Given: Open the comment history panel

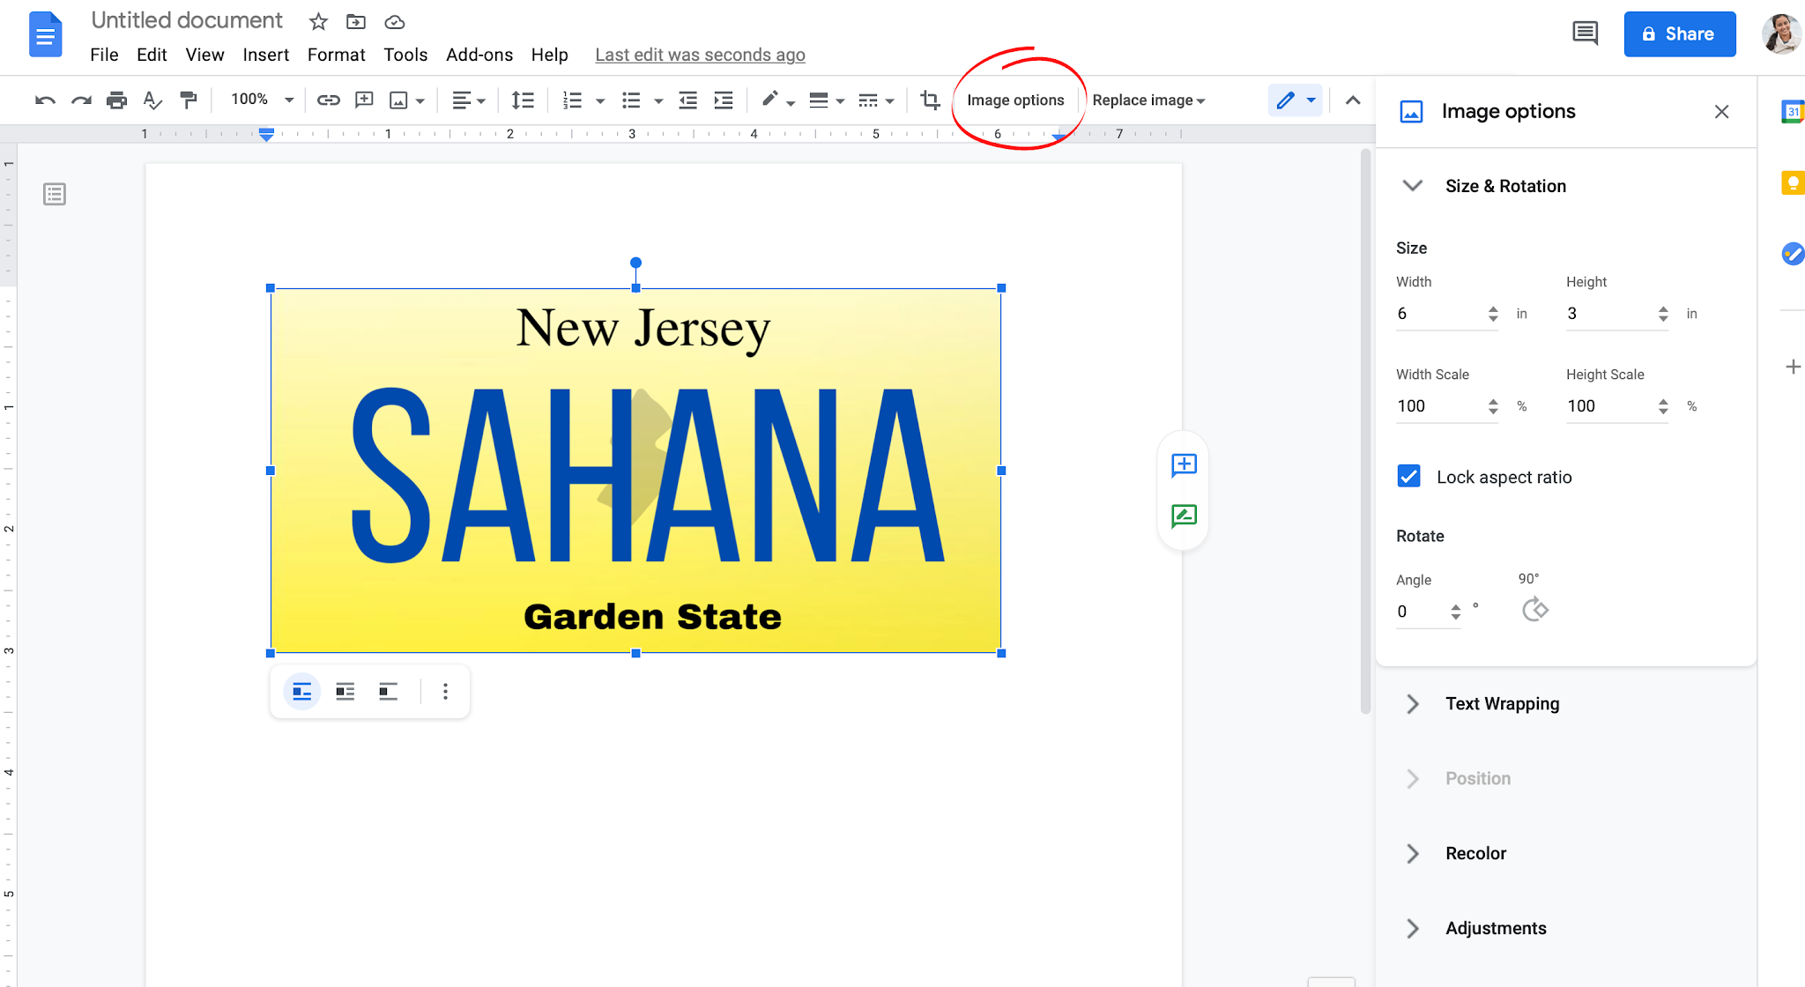Looking at the screenshot, I should coord(1584,33).
